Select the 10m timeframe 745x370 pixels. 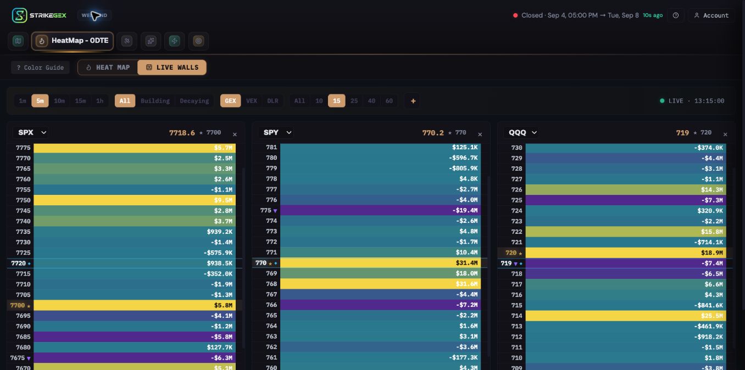[59, 101]
